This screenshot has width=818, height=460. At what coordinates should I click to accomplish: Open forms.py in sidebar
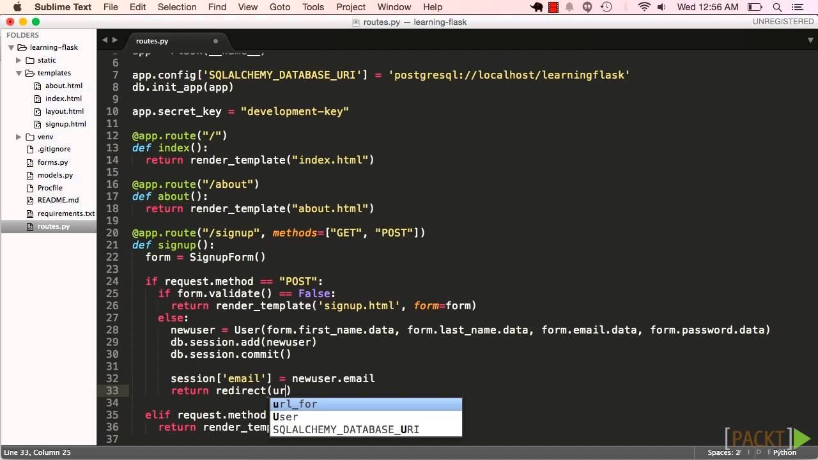[x=52, y=162]
